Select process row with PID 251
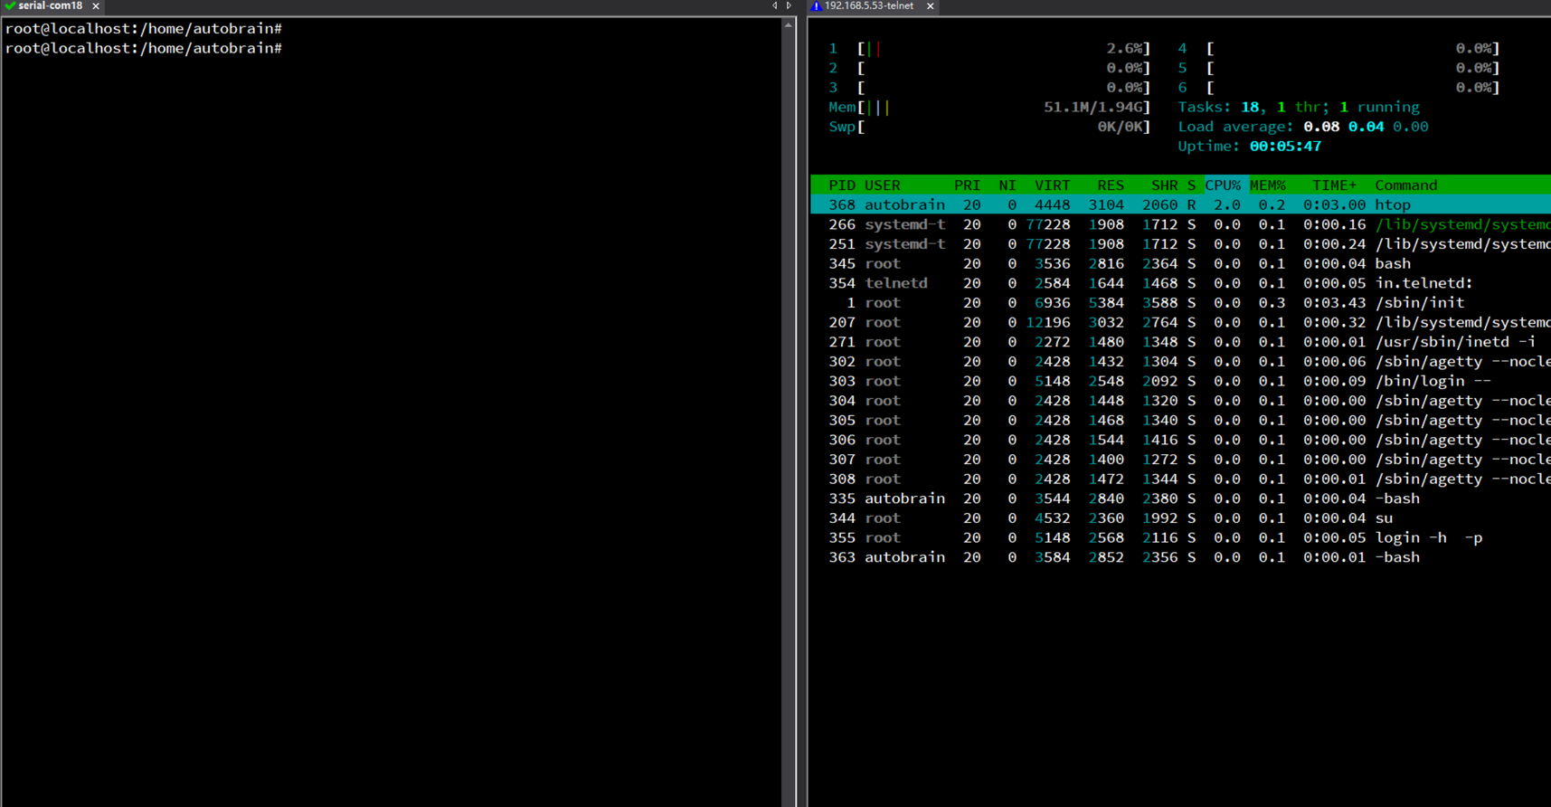Screen dimensions: 1551x807 (x=1181, y=244)
